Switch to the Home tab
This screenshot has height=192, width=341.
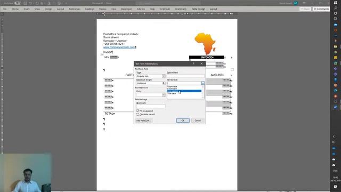[x=15, y=9]
